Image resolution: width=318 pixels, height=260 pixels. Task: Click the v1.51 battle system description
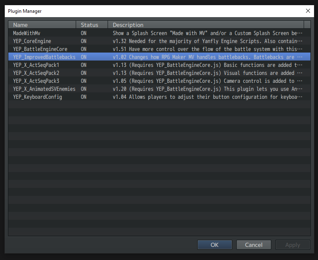(208, 49)
